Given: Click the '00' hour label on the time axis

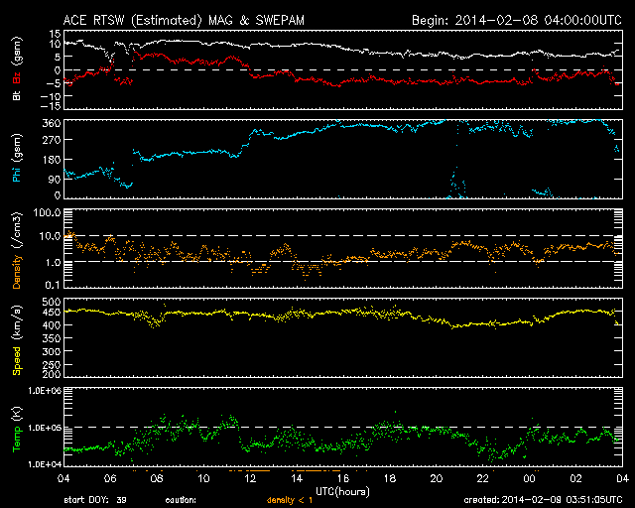Looking at the screenshot, I should 529,479.
